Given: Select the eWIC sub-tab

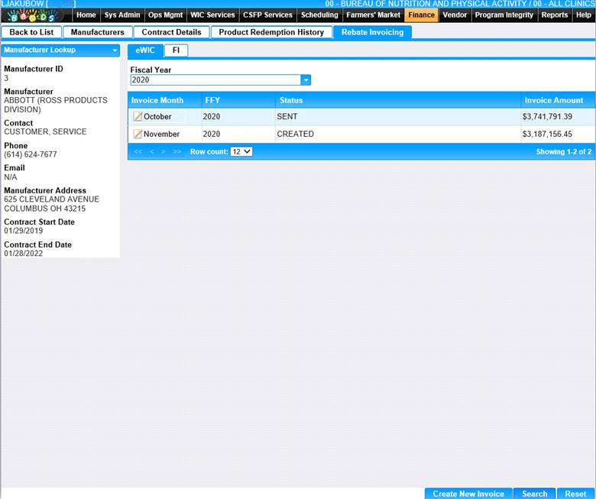Looking at the screenshot, I should tap(145, 50).
